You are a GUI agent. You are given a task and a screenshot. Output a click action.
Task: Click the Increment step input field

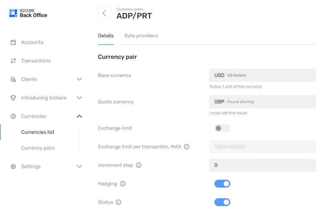coord(262,165)
